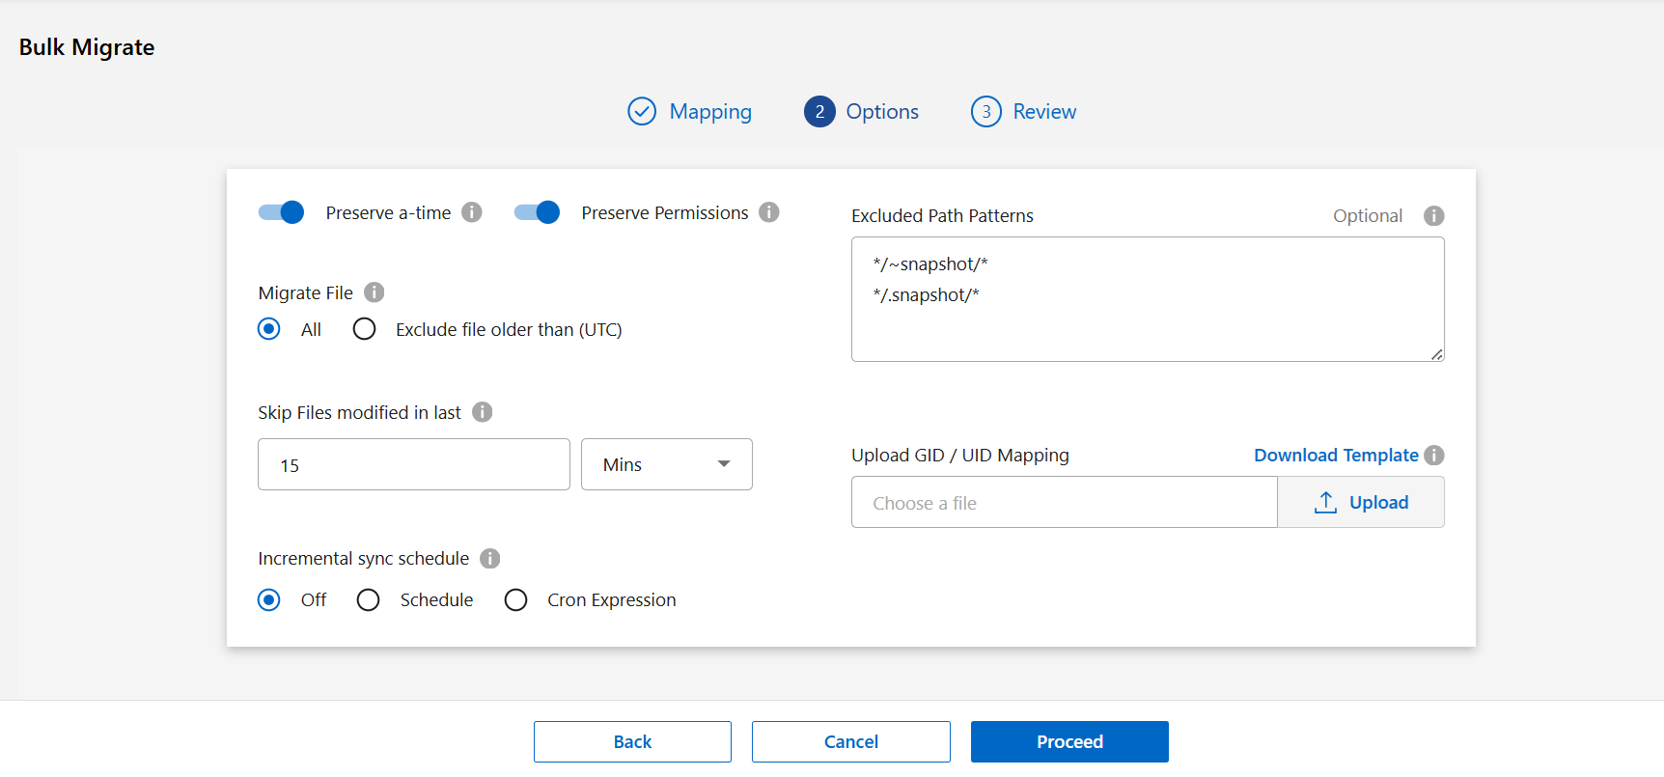Click the Download Template link

point(1336,455)
